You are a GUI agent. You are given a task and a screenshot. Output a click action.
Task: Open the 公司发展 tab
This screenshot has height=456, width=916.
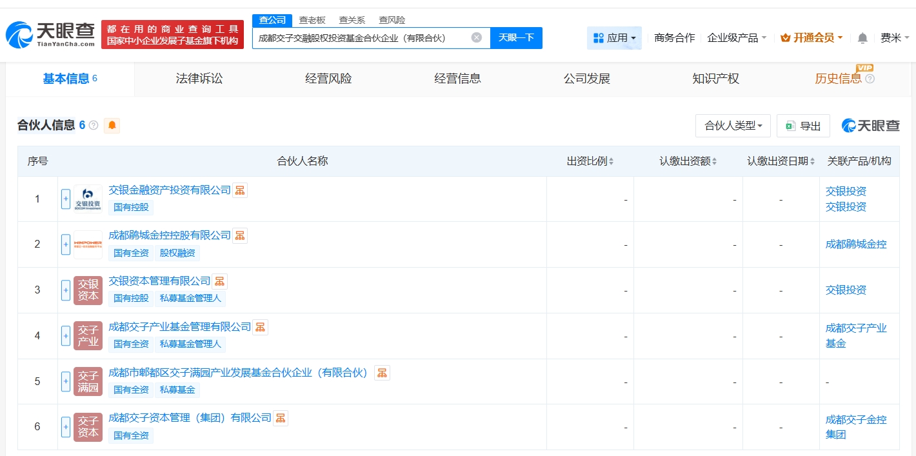[586, 79]
